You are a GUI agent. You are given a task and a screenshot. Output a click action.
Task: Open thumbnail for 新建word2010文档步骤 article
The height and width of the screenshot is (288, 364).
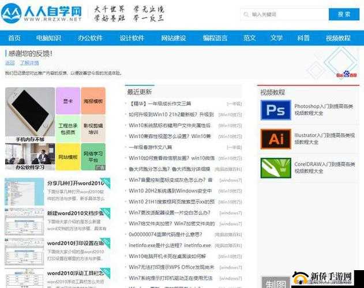pyautogui.click(x=24, y=222)
